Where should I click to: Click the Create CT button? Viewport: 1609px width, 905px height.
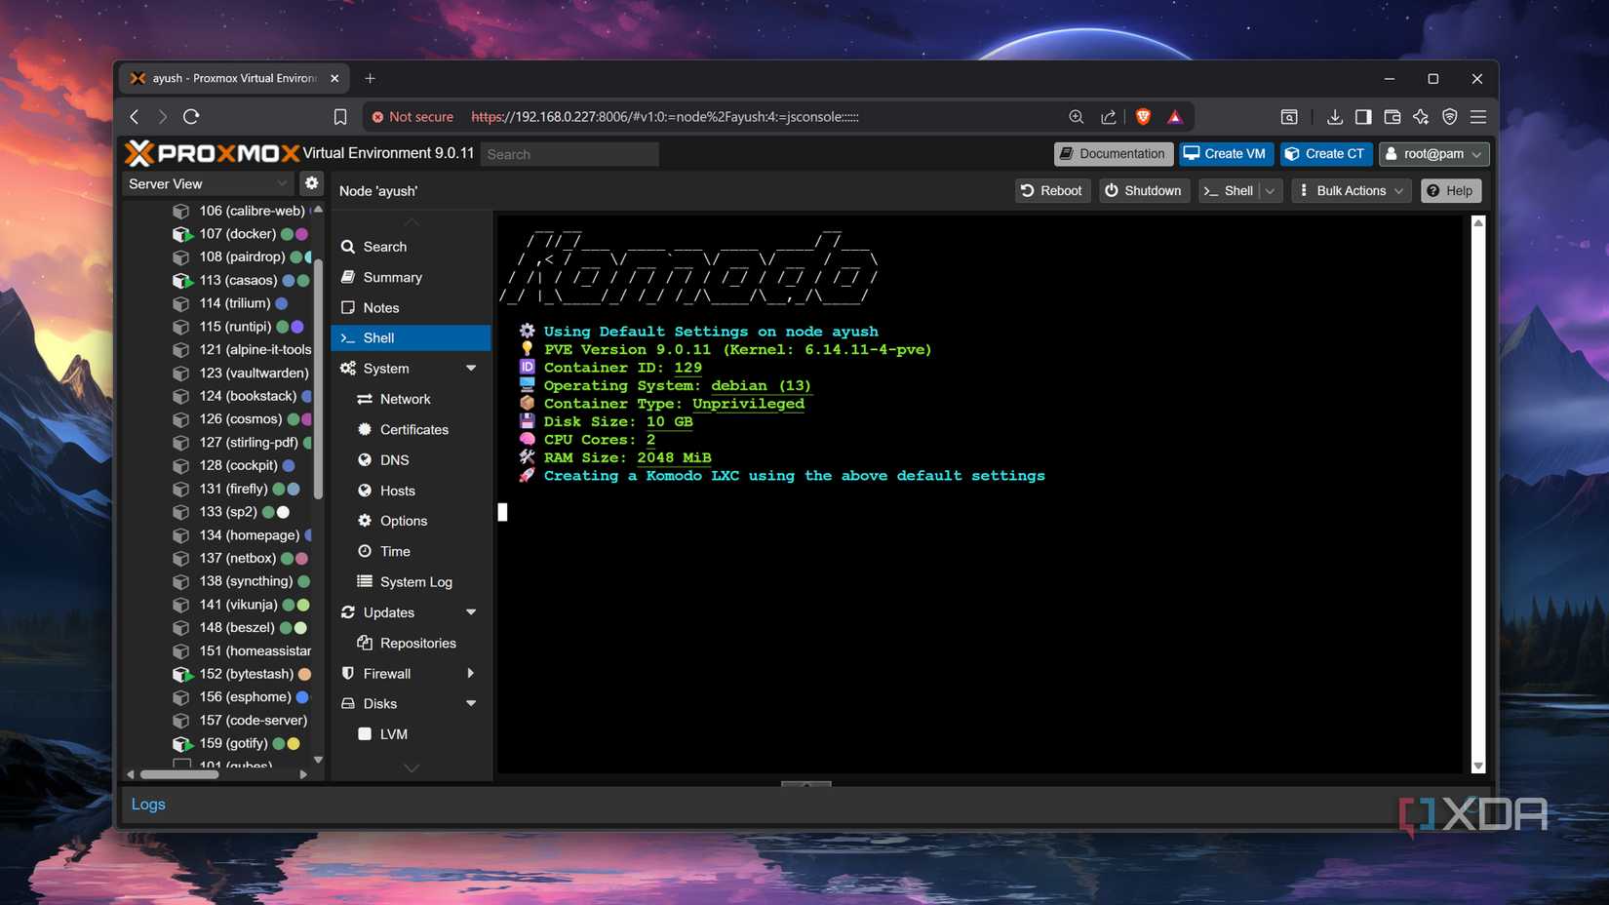click(x=1325, y=153)
